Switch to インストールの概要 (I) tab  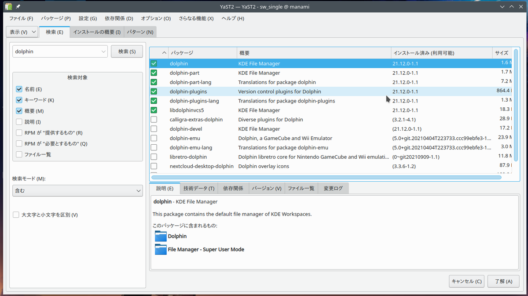(97, 32)
